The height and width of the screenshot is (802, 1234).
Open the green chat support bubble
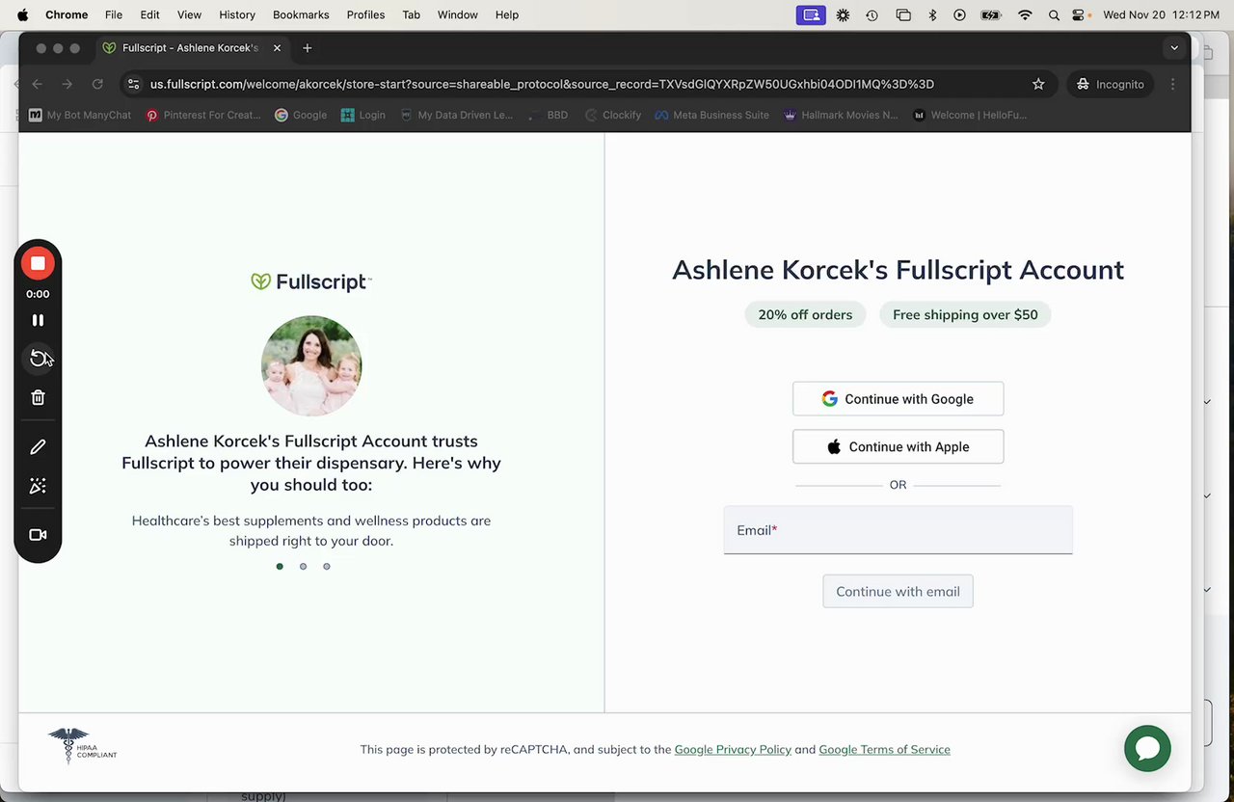tap(1147, 749)
